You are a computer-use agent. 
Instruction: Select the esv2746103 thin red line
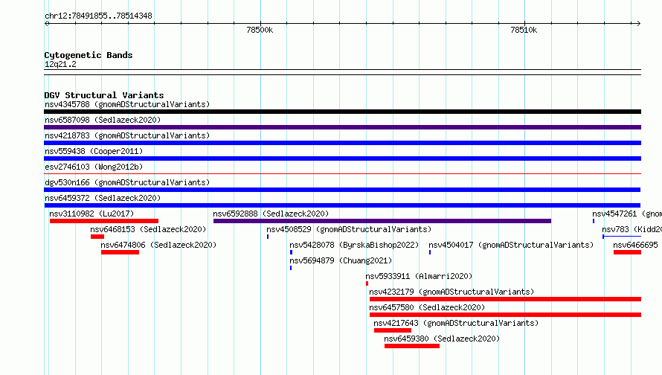point(342,173)
